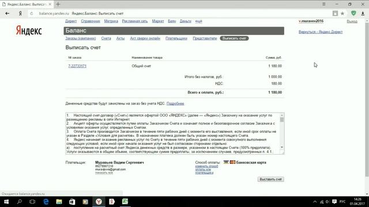Launch Microsoft Edge from taskbar
The width and height of the screenshot is (369, 207).
tap(46, 202)
